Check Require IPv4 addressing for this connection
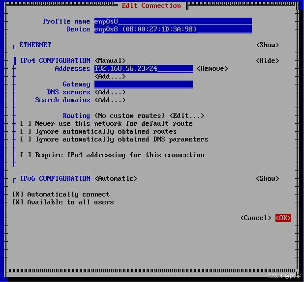 (x=112, y=155)
